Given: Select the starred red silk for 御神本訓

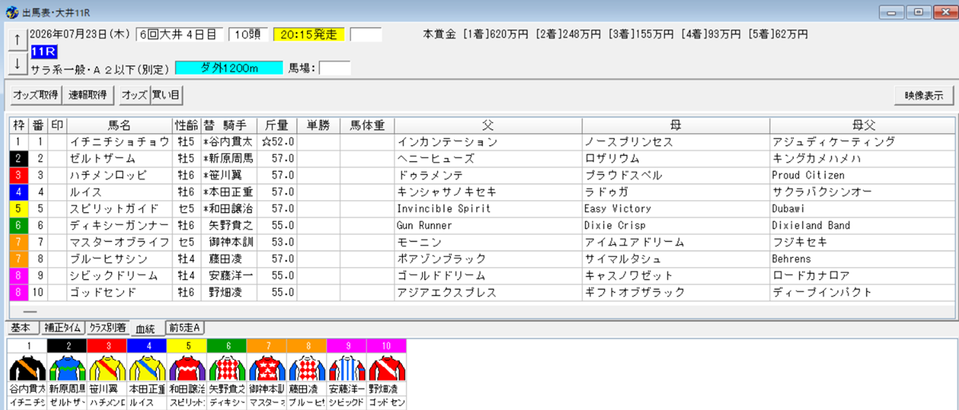Looking at the screenshot, I should click(267, 368).
